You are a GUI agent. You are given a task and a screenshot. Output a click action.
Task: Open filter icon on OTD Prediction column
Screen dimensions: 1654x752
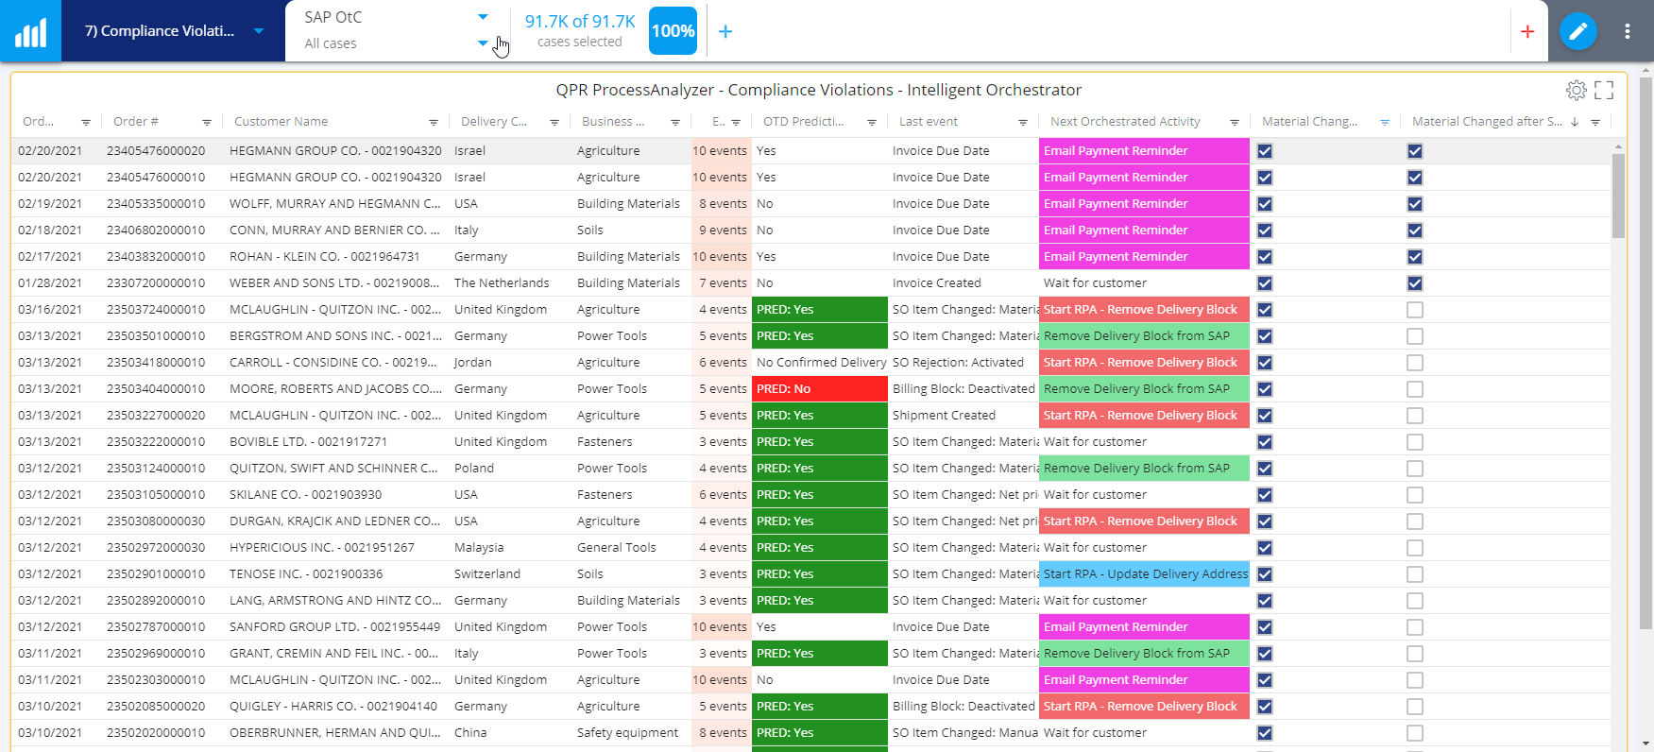(872, 123)
